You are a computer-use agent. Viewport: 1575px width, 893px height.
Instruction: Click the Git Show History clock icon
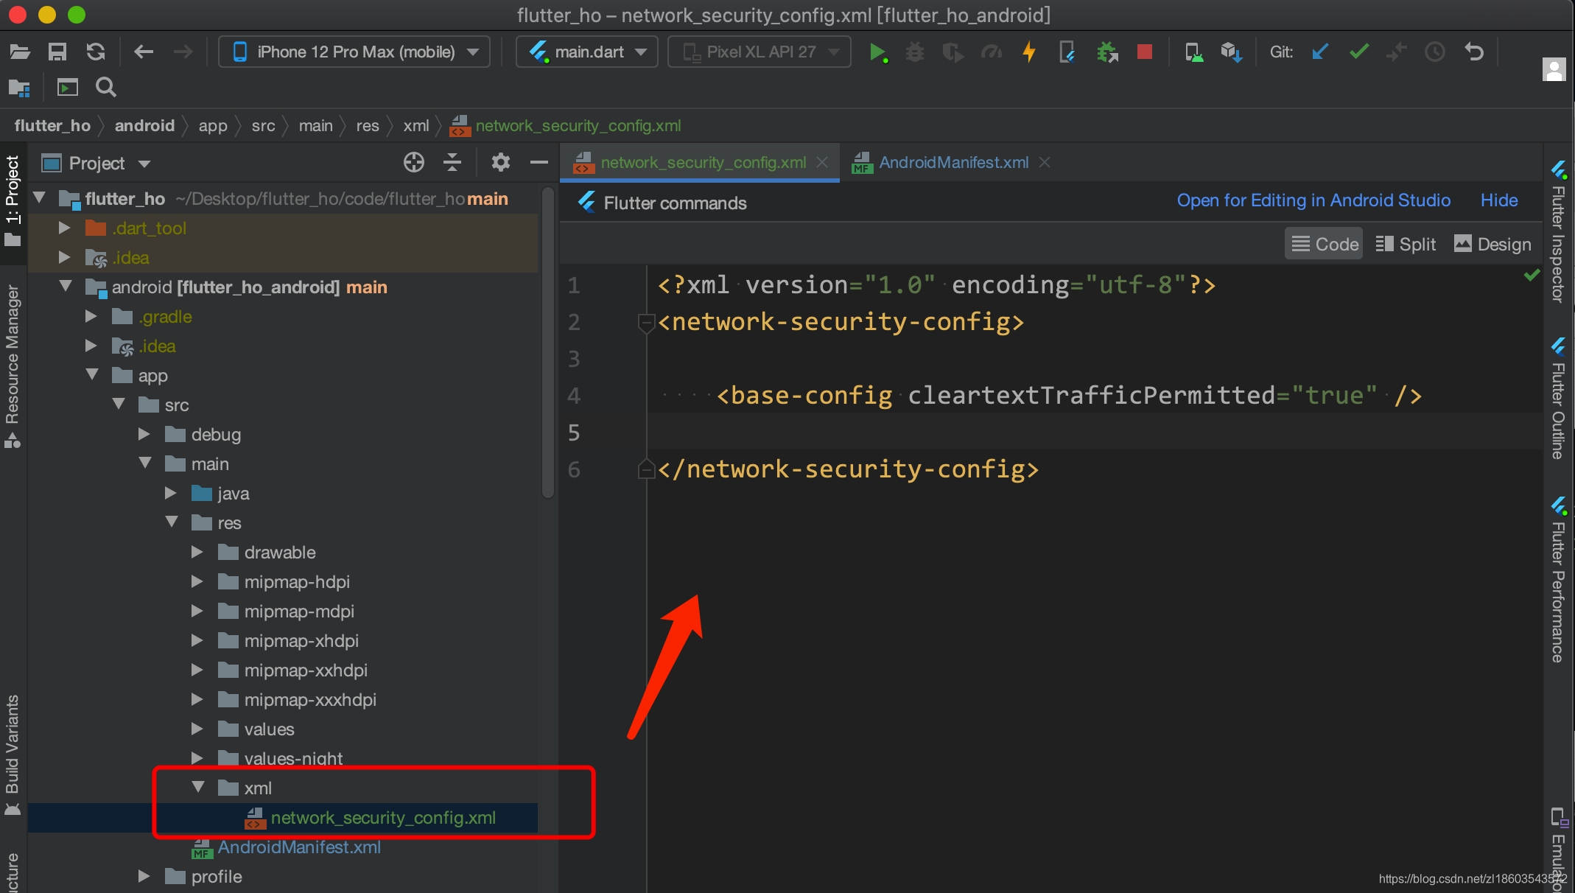click(x=1435, y=52)
